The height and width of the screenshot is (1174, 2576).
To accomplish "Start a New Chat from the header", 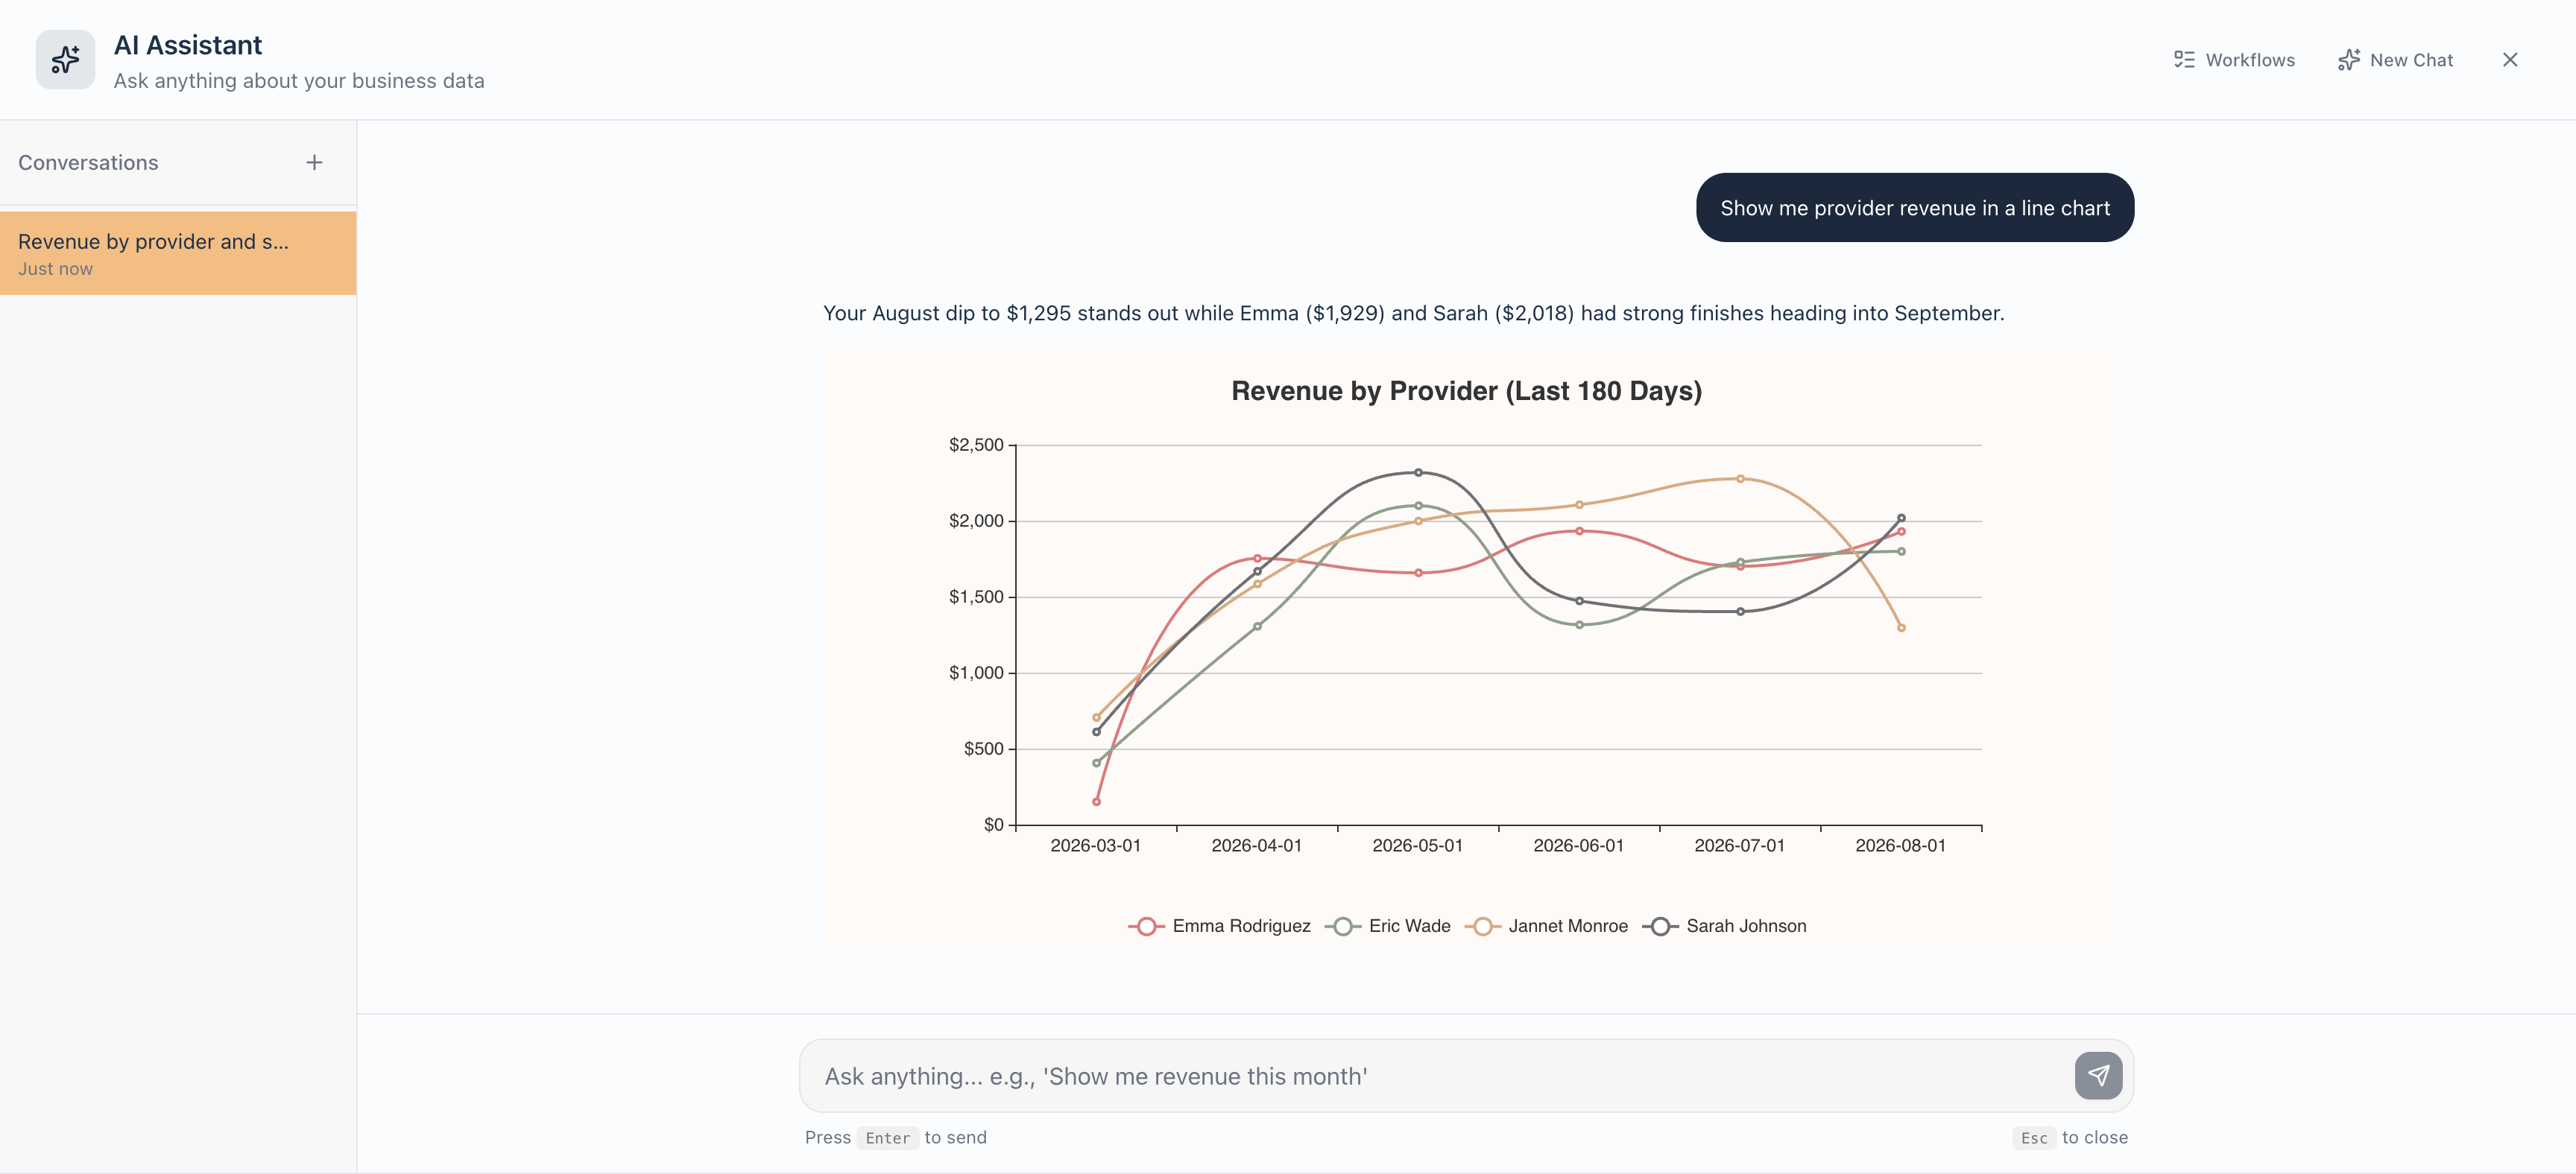I will click(x=2395, y=60).
